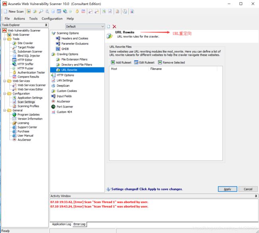Open the Default settings template dropdown
Image resolution: width=259 pixels, height=233 pixels.
tap(85, 26)
